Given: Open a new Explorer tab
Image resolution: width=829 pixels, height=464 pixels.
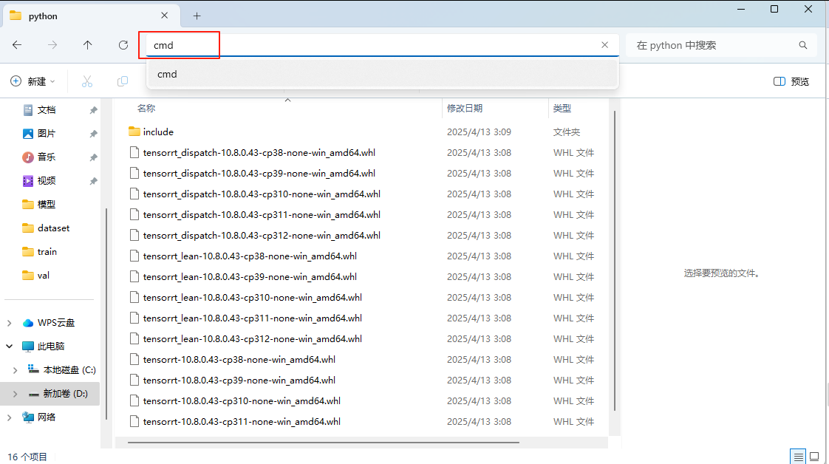Looking at the screenshot, I should click(197, 15).
